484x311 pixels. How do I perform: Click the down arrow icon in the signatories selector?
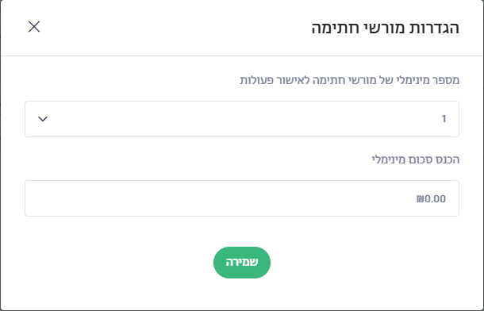pos(43,119)
